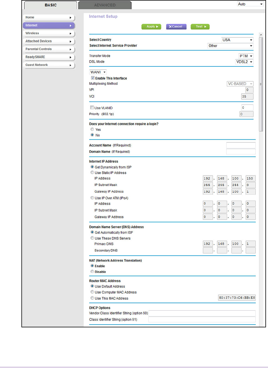This screenshot has width=268, height=387.
Task: Click arrow icon next to Parental Controls
Action: [70, 49]
